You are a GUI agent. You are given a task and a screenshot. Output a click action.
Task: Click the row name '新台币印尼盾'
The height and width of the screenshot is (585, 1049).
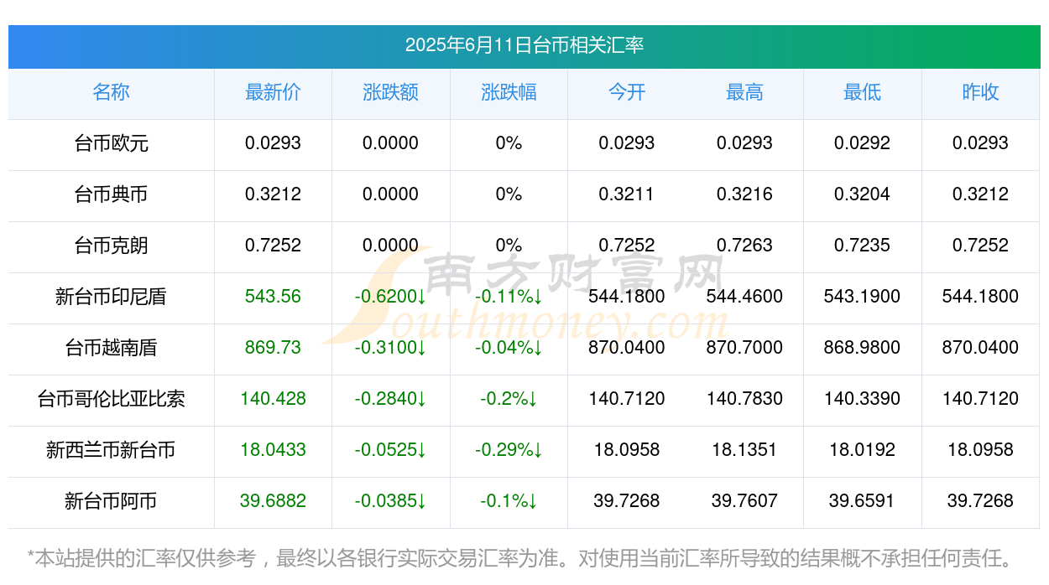[111, 297]
